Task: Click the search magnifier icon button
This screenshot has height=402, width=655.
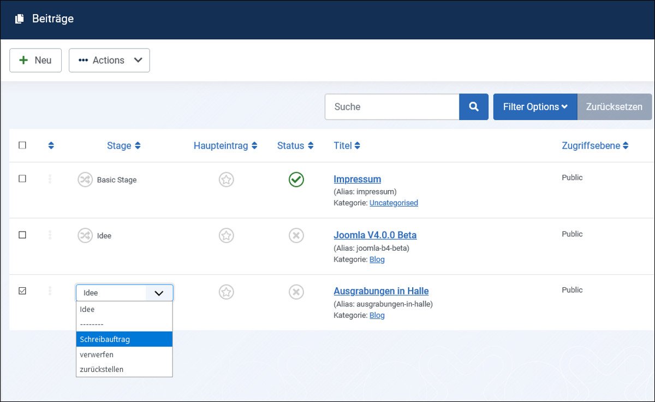Action: point(474,107)
